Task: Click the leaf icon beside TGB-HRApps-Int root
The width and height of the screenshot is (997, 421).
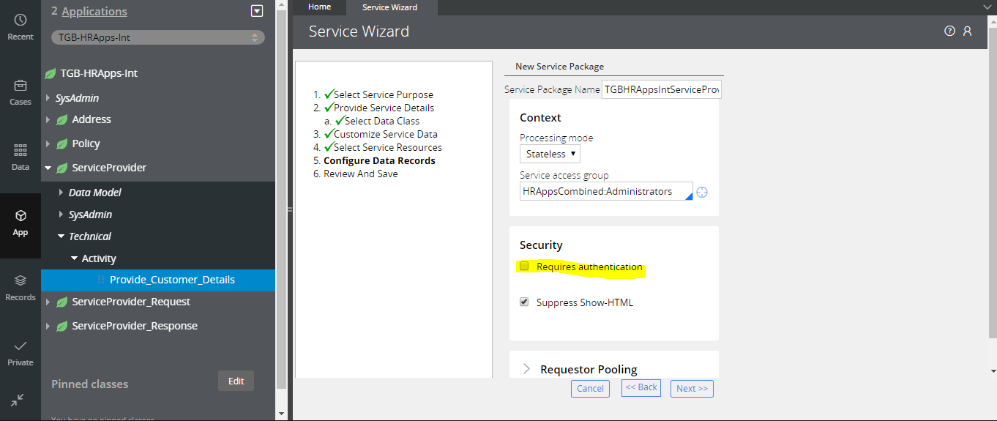Action: tap(51, 74)
